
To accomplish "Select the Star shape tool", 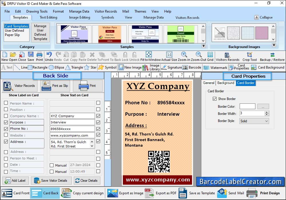I will point(90,67).
